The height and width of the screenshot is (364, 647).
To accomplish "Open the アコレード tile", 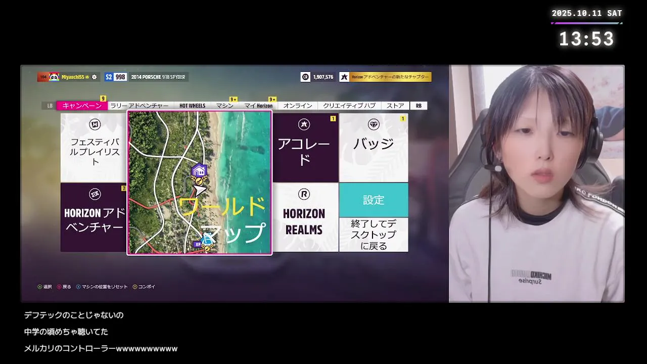I will pyautogui.click(x=305, y=148).
